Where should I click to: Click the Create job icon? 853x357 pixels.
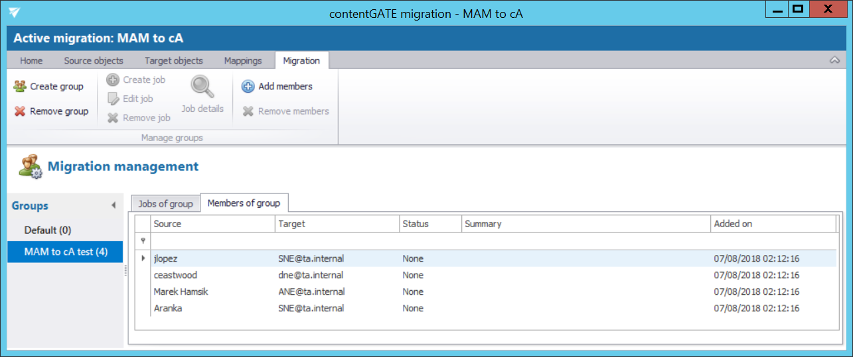point(113,79)
